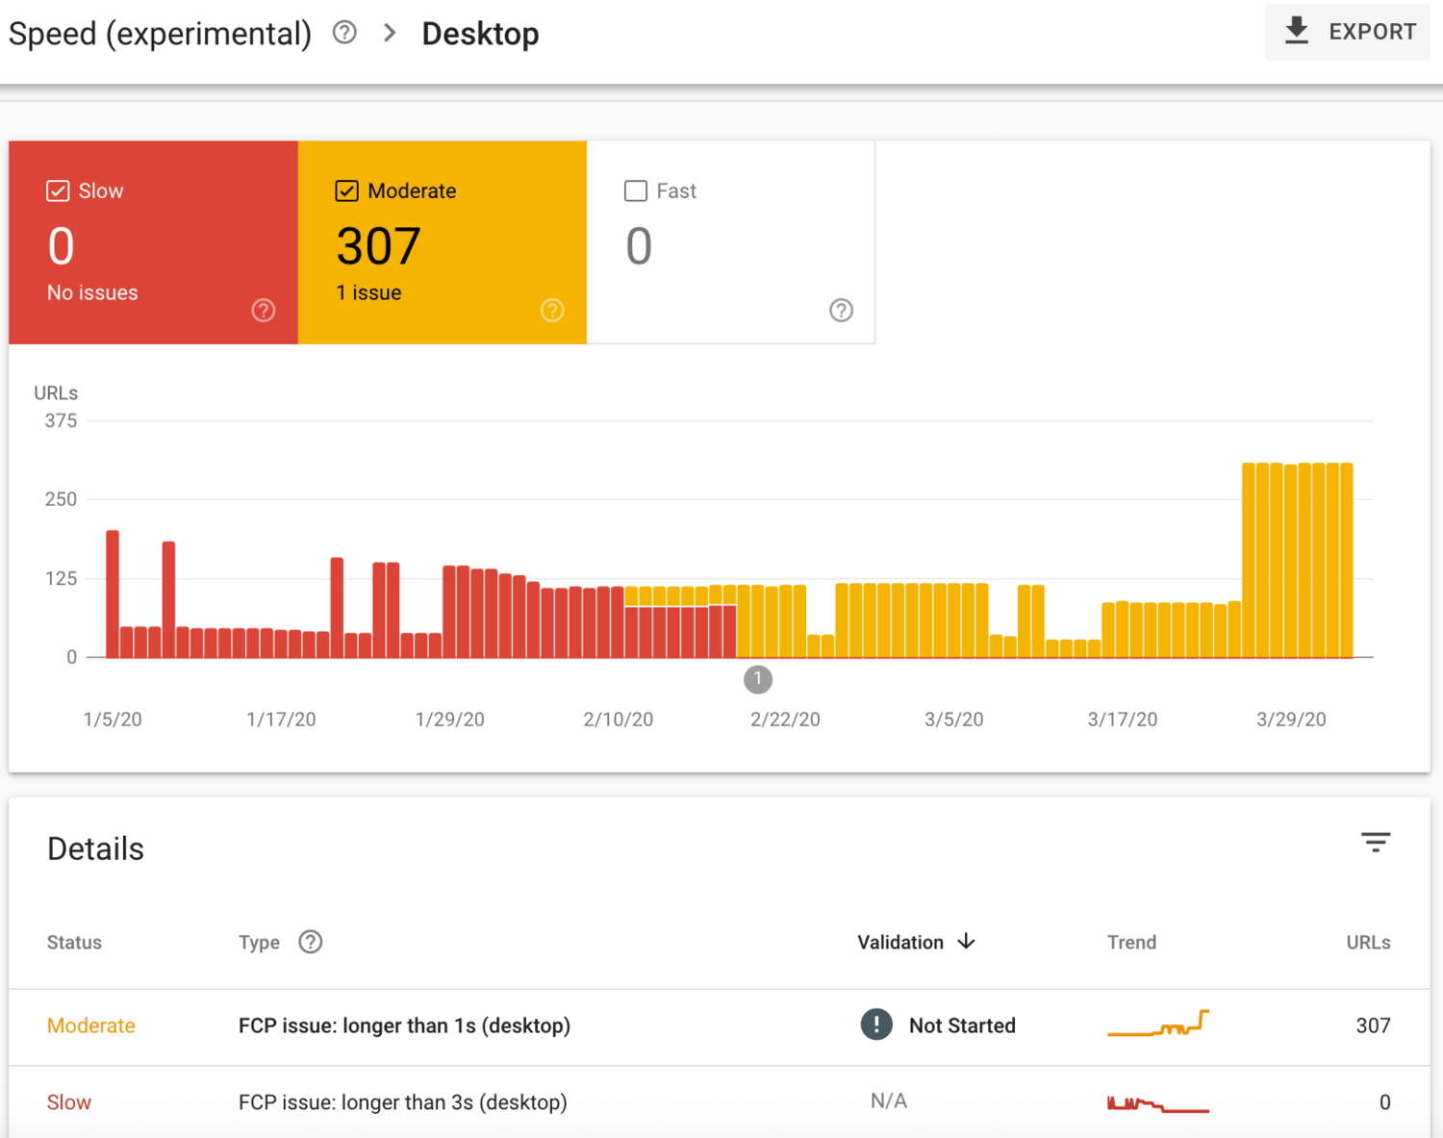Open the Details filter icon
The image size is (1443, 1138).
click(1376, 843)
